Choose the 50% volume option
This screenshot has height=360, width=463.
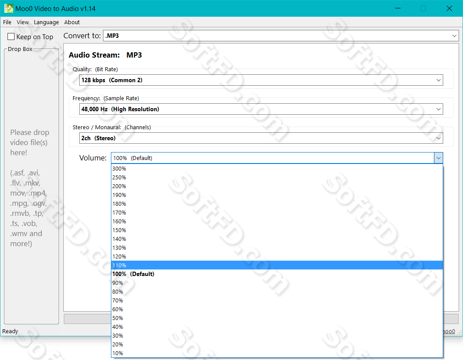pos(277,318)
